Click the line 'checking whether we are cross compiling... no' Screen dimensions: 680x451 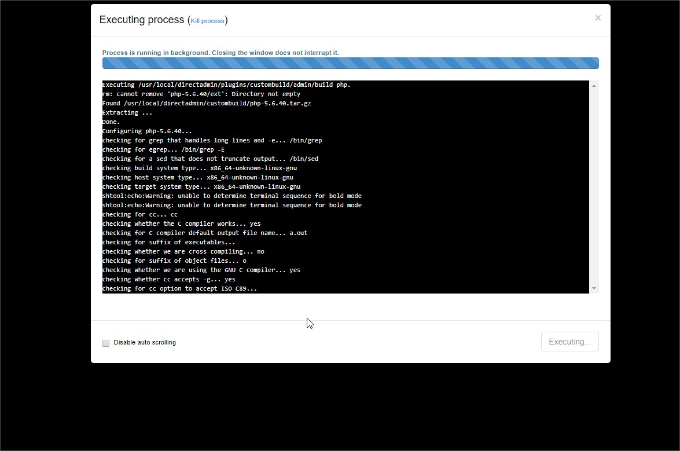click(183, 251)
